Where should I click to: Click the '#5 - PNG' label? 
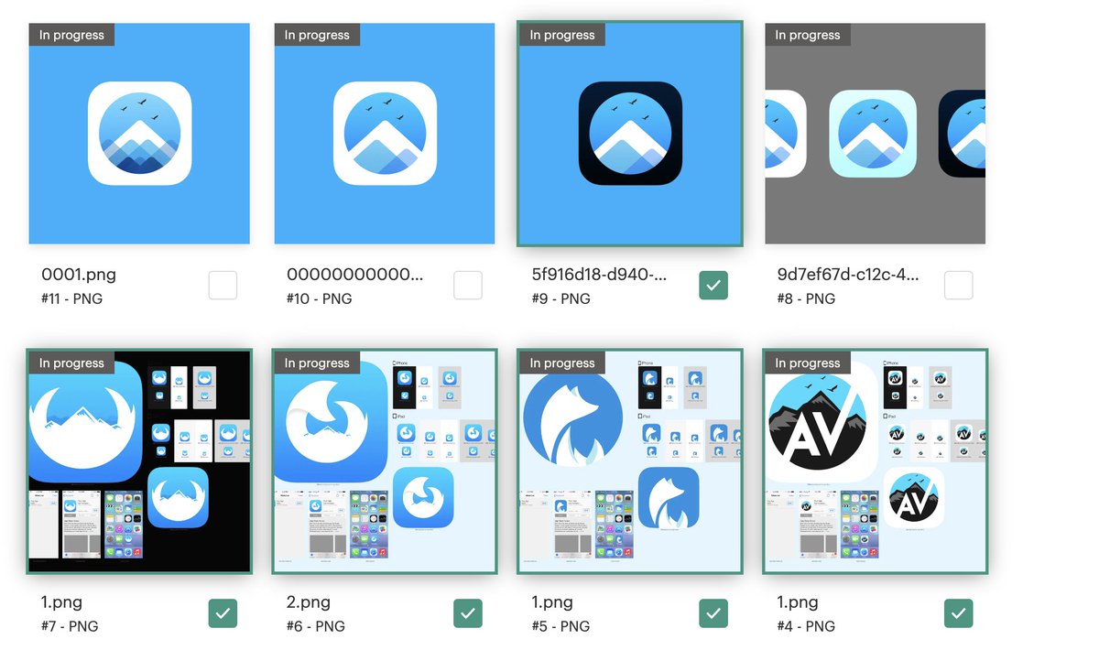pyautogui.click(x=560, y=626)
